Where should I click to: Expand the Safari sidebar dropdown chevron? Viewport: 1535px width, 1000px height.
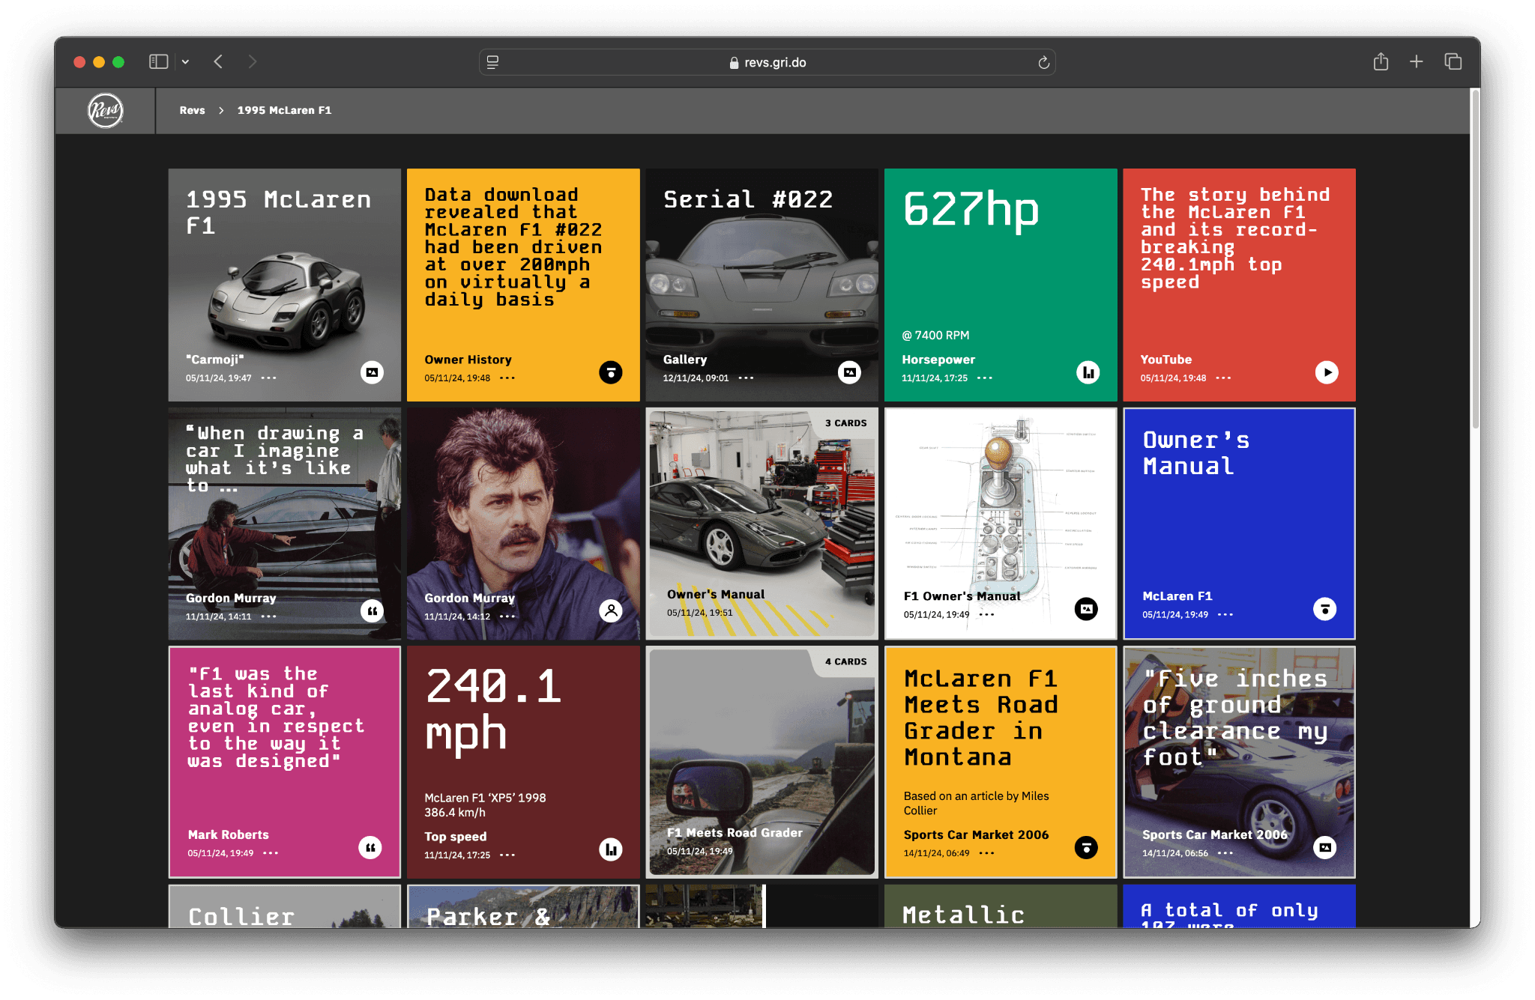click(x=185, y=62)
